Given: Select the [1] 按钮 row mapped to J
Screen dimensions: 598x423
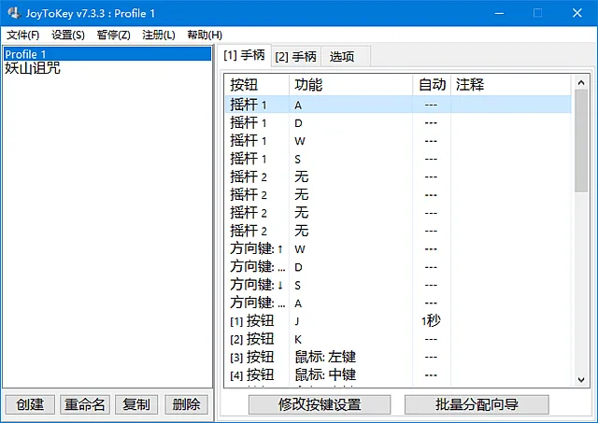Looking at the screenshot, I should [x=398, y=321].
